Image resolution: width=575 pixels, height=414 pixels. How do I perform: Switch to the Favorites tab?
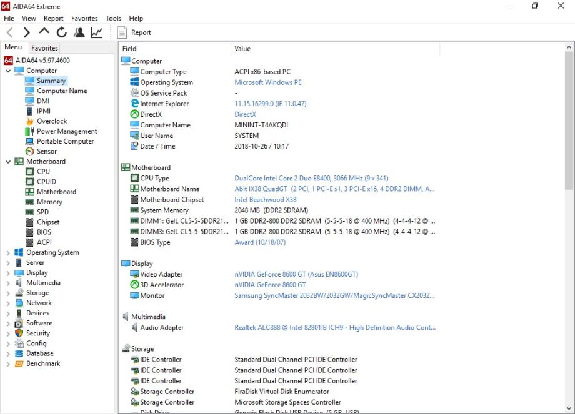click(x=44, y=48)
